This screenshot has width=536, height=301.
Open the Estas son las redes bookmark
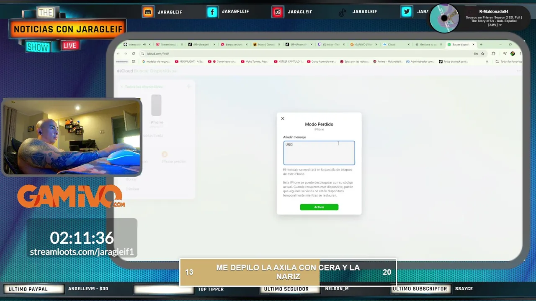point(354,61)
